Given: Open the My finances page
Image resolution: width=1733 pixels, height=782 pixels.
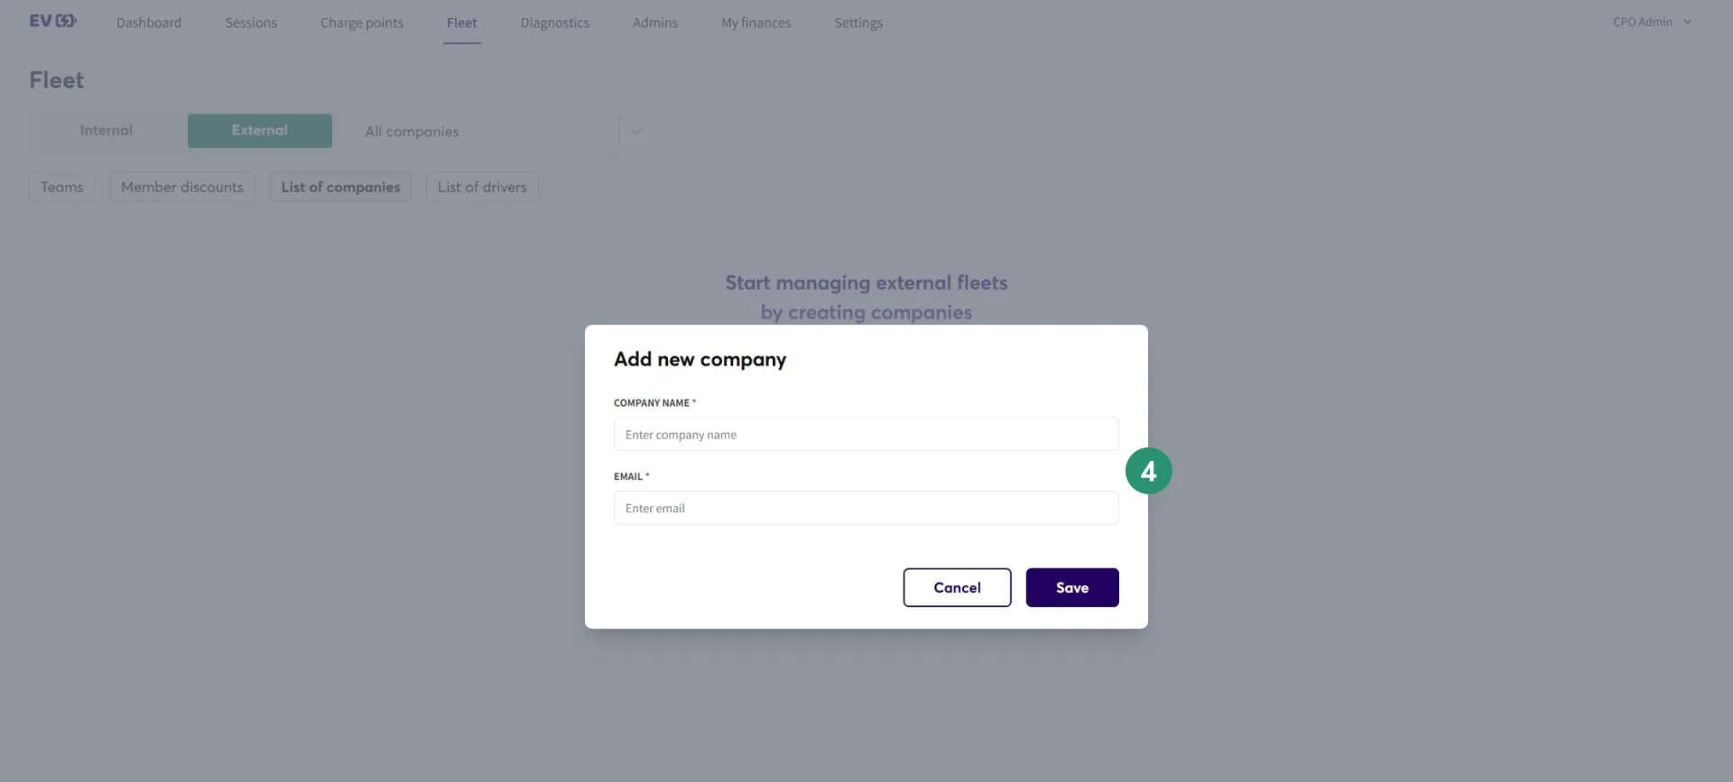Looking at the screenshot, I should click(x=756, y=23).
